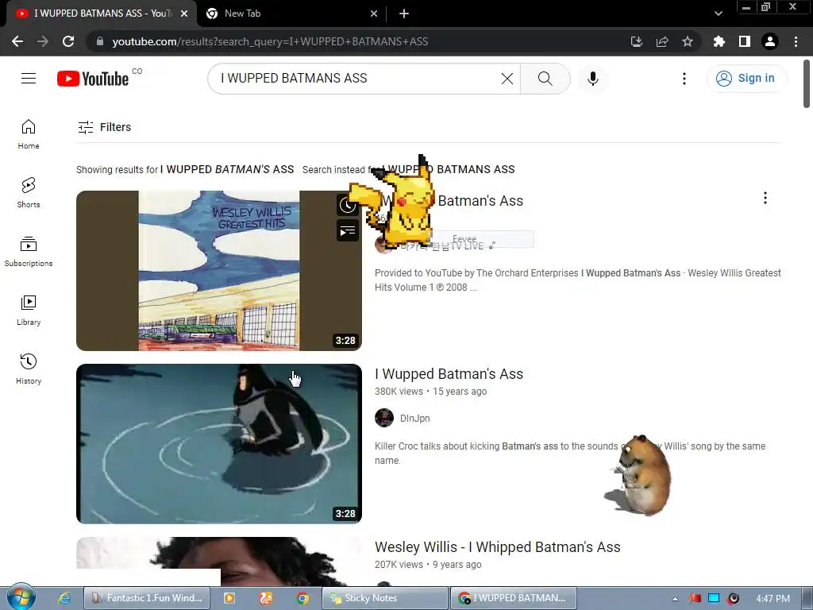813x610 pixels.
Task: Click install/download icon in address bar
Action: coord(636,41)
